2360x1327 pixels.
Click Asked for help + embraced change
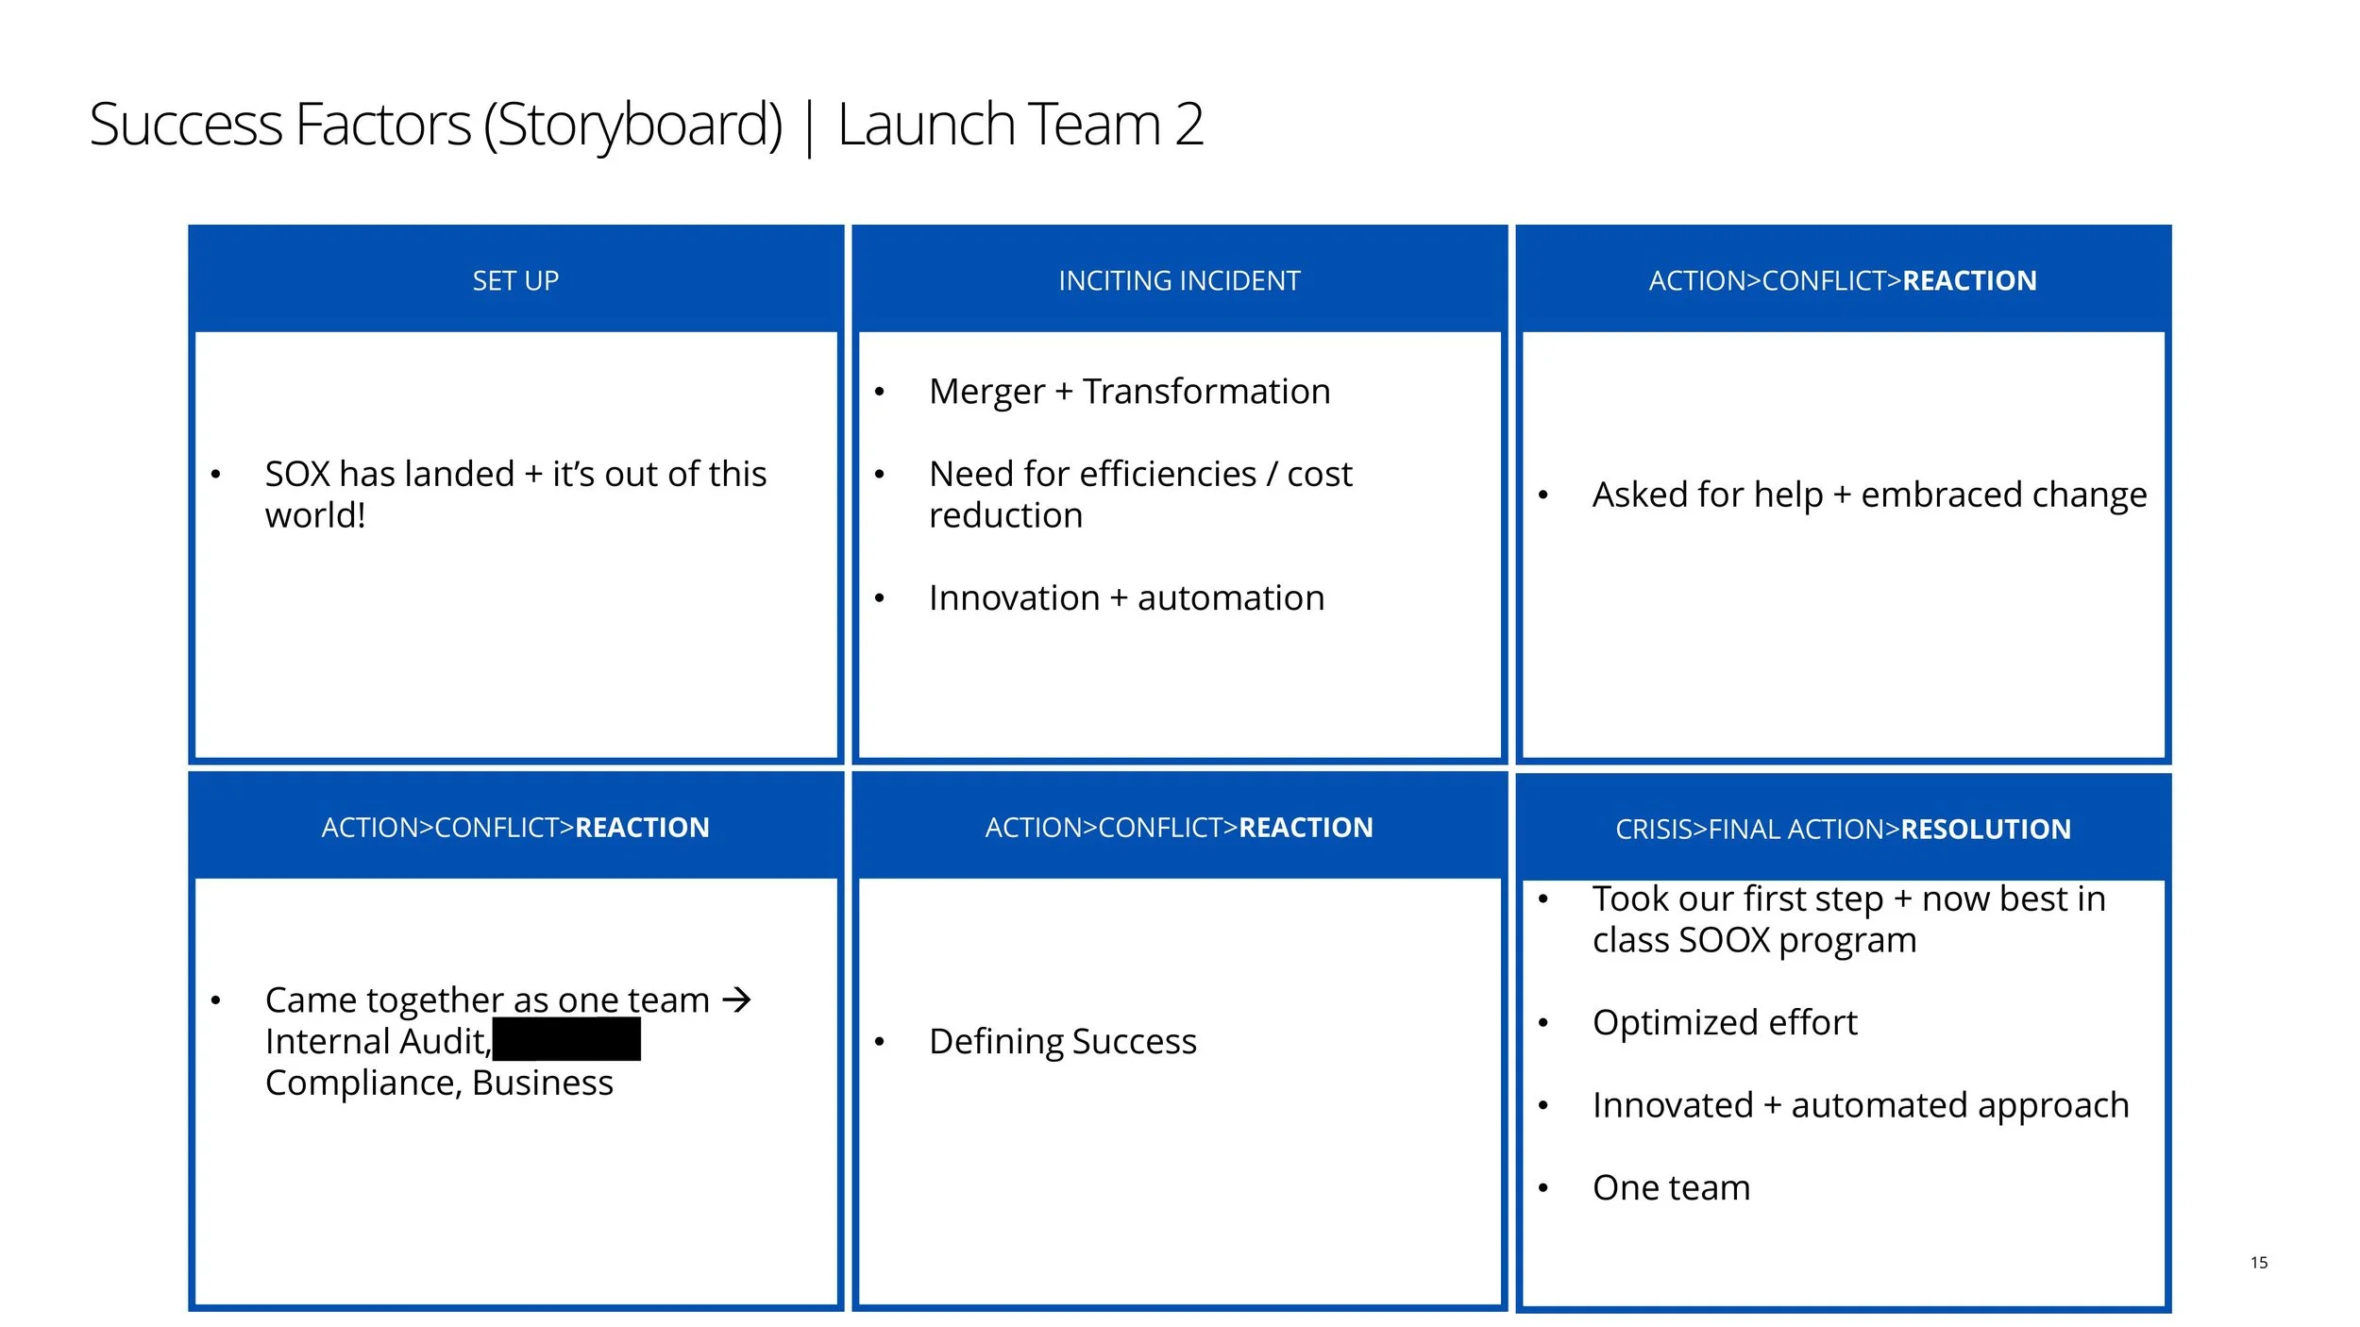[1869, 495]
